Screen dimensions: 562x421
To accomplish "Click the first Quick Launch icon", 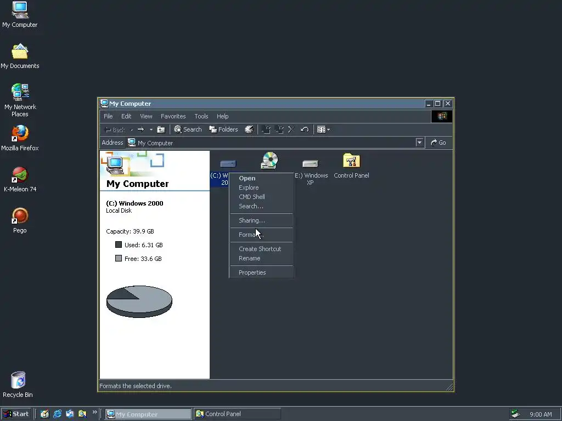I will pyautogui.click(x=44, y=414).
